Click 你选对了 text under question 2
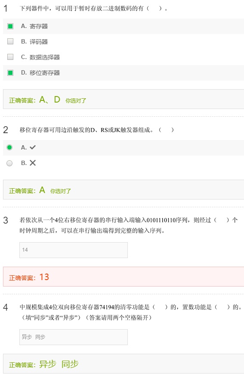 pos(61,191)
